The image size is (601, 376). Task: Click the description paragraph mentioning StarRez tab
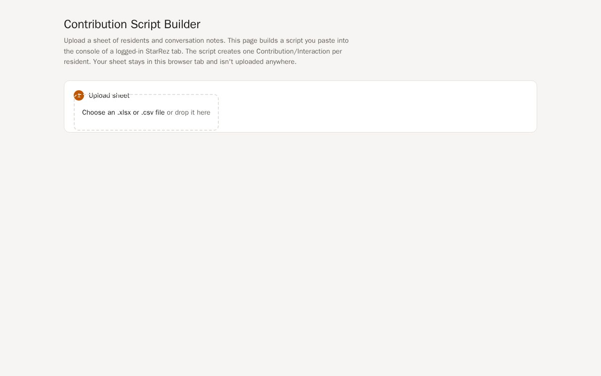tap(206, 51)
